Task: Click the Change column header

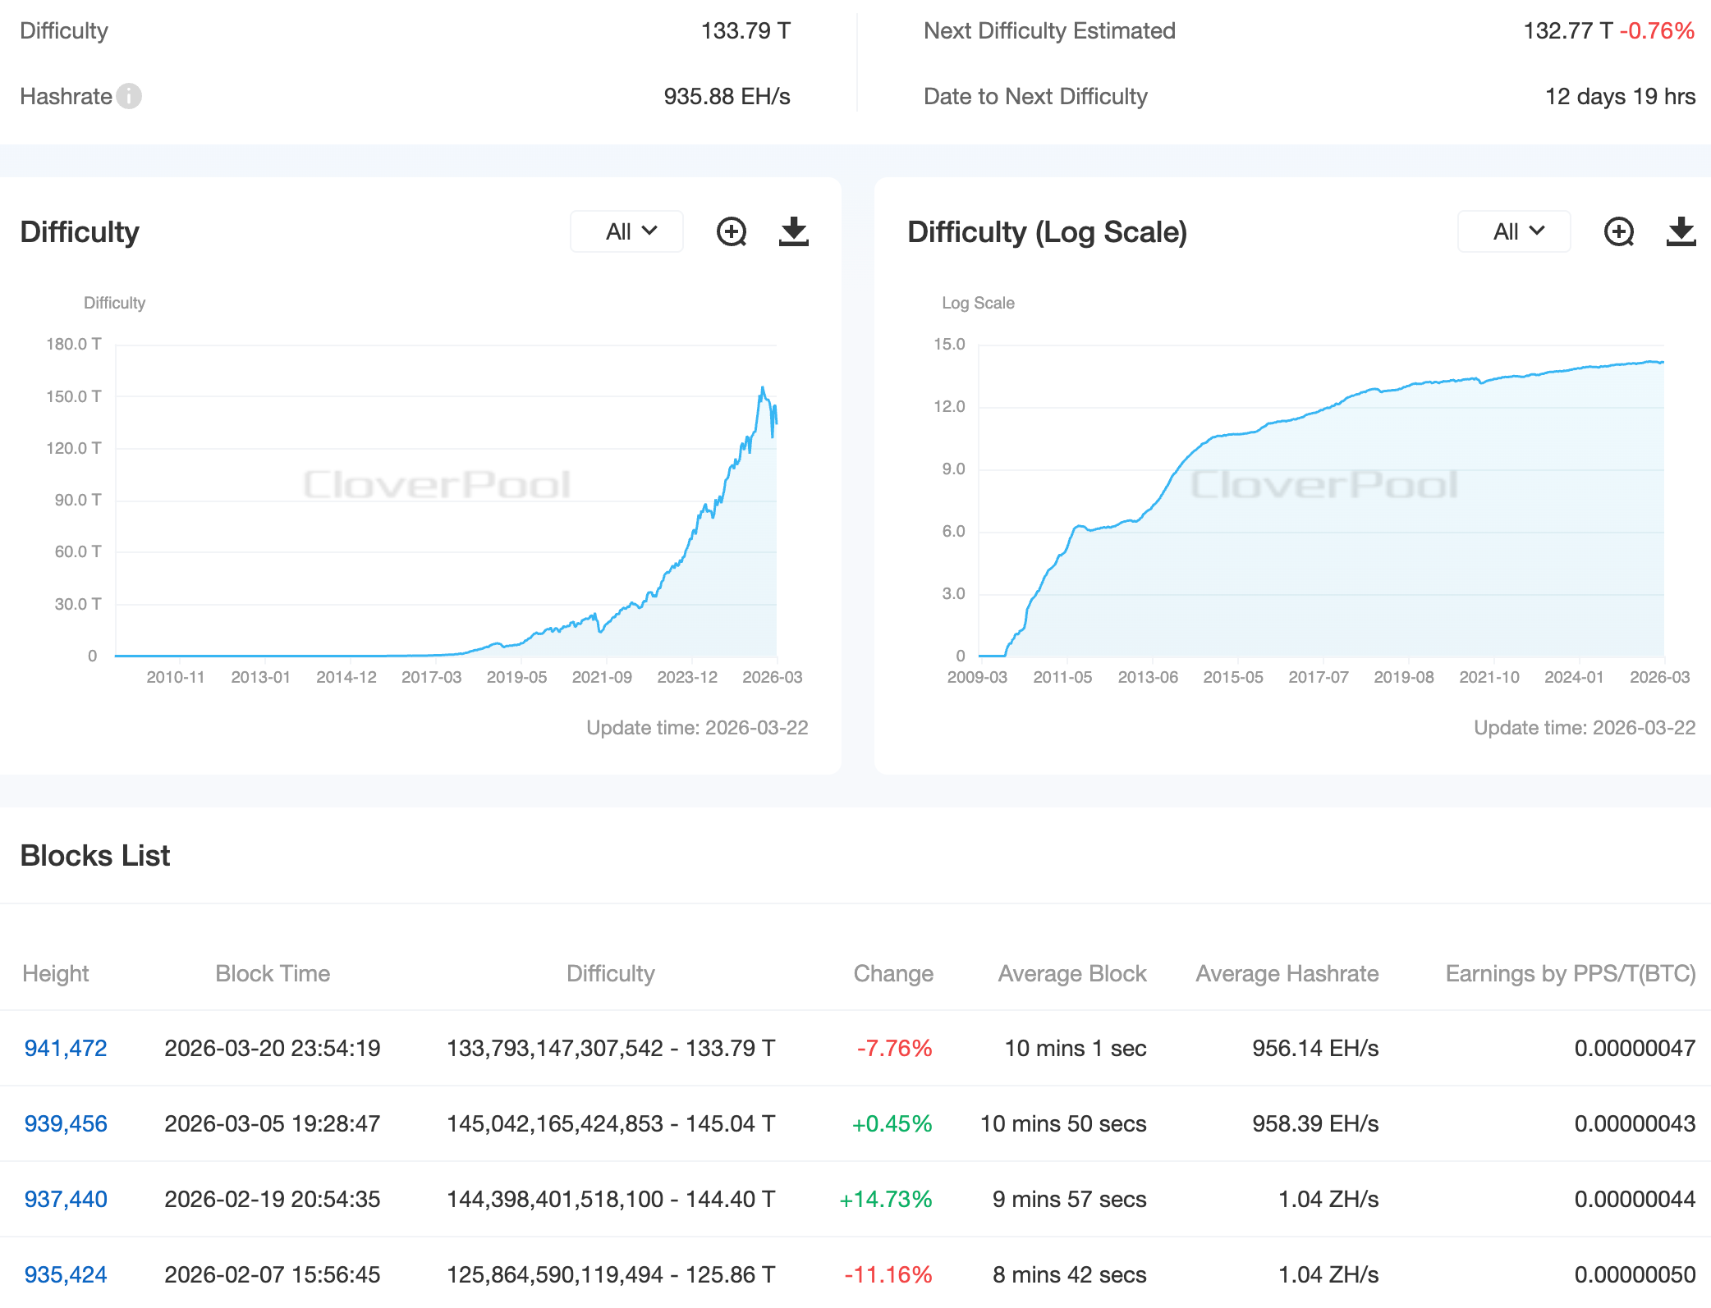Action: click(893, 973)
